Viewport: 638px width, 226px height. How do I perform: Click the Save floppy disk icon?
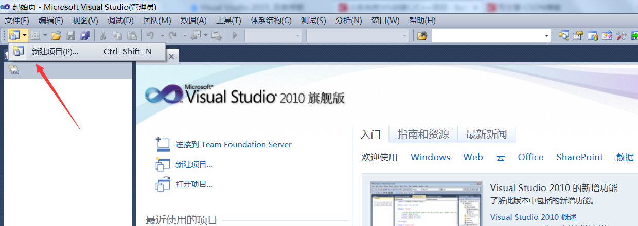(x=70, y=35)
